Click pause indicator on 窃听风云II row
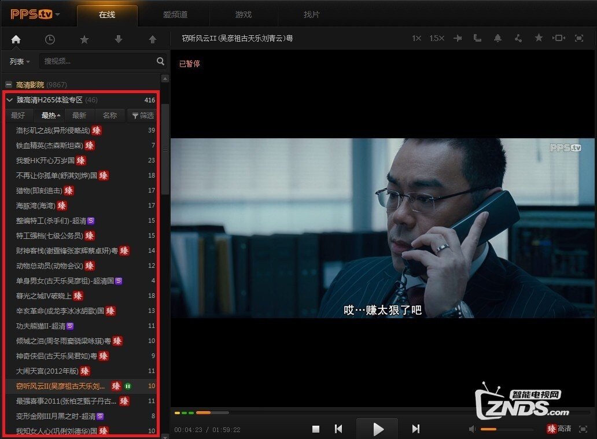 tap(128, 386)
